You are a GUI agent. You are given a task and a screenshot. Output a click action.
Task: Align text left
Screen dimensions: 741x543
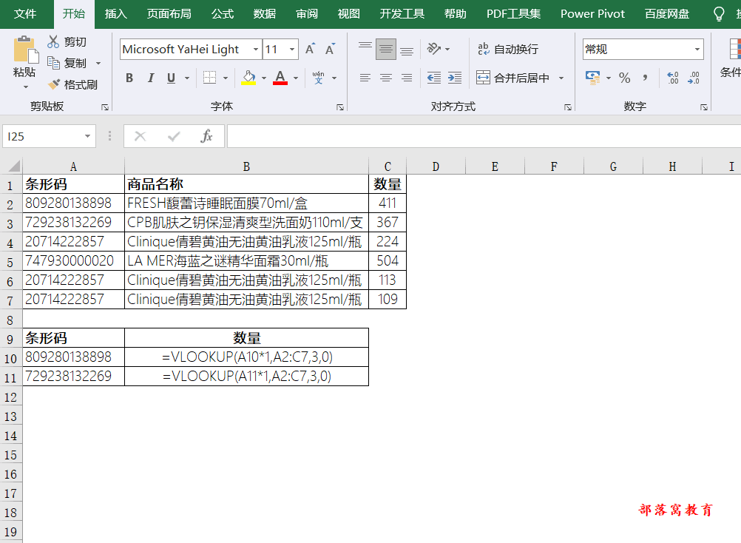(365, 78)
